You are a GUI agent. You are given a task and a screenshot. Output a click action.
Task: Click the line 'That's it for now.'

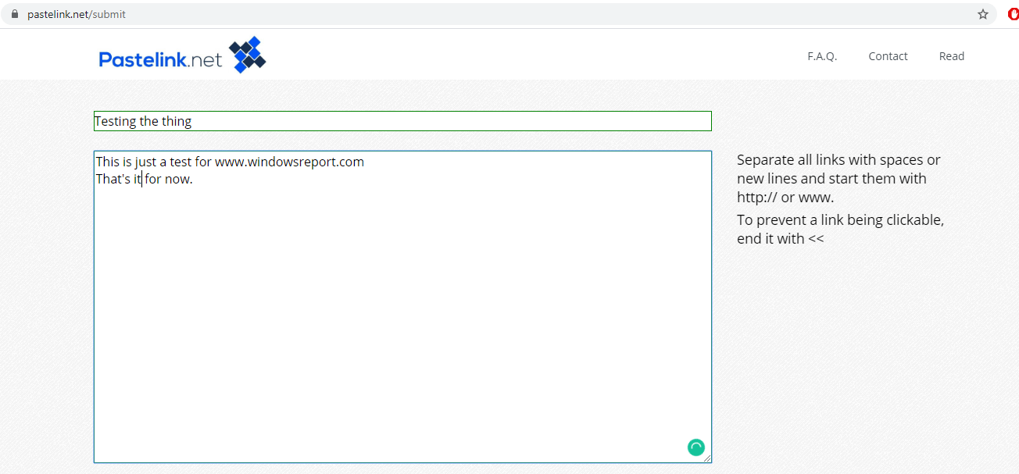pyautogui.click(x=144, y=179)
